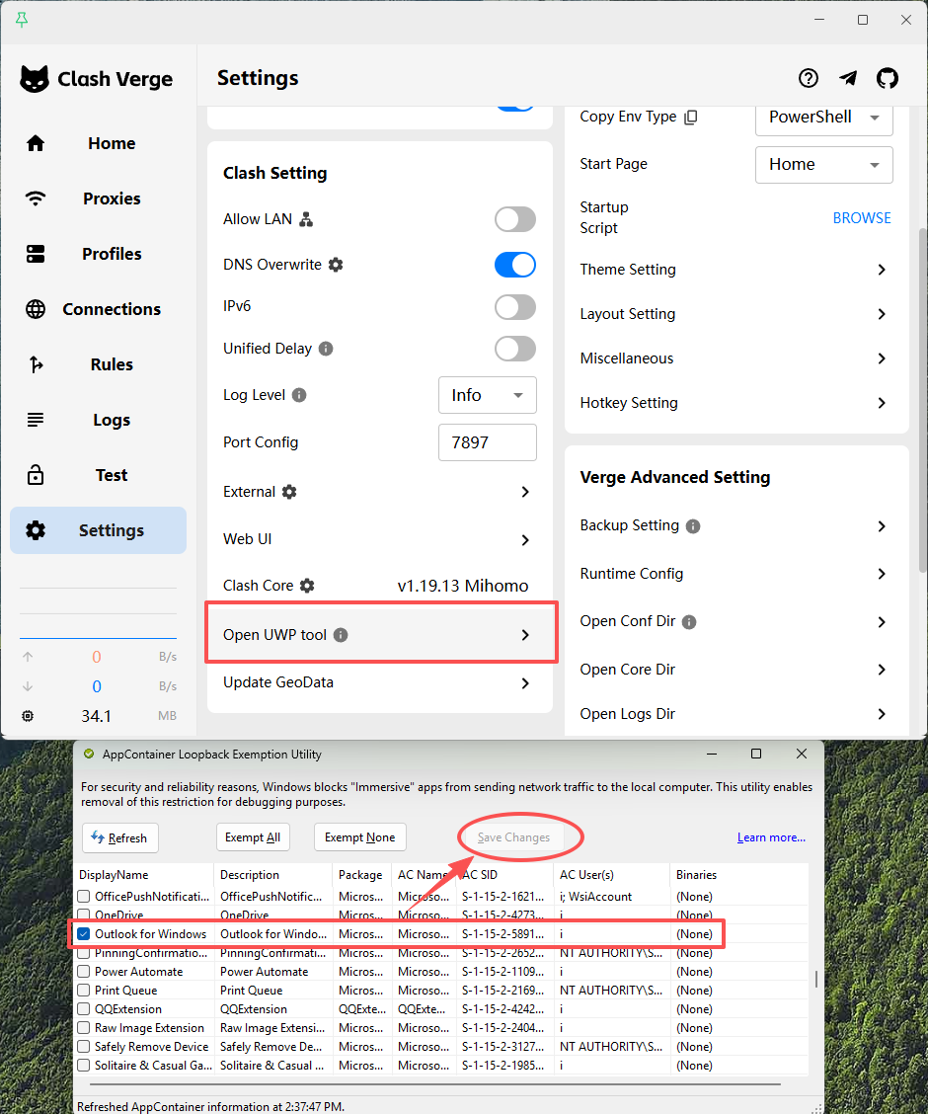Click the Copy Env Type copy icon
Viewport: 928px width, 1114px height.
pos(691,117)
